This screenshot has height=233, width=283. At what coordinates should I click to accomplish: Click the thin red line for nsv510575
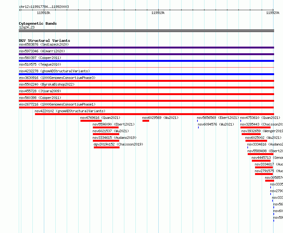pyautogui.click(x=146, y=67)
